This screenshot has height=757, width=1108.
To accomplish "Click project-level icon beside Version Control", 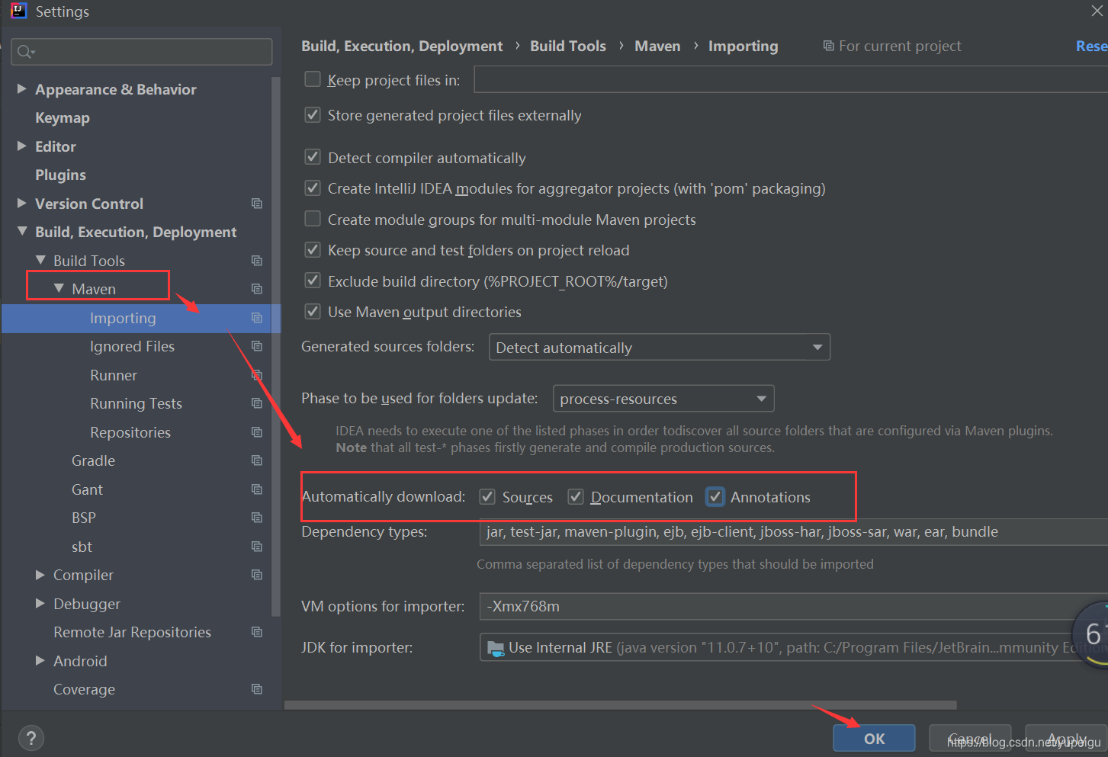I will point(257,204).
